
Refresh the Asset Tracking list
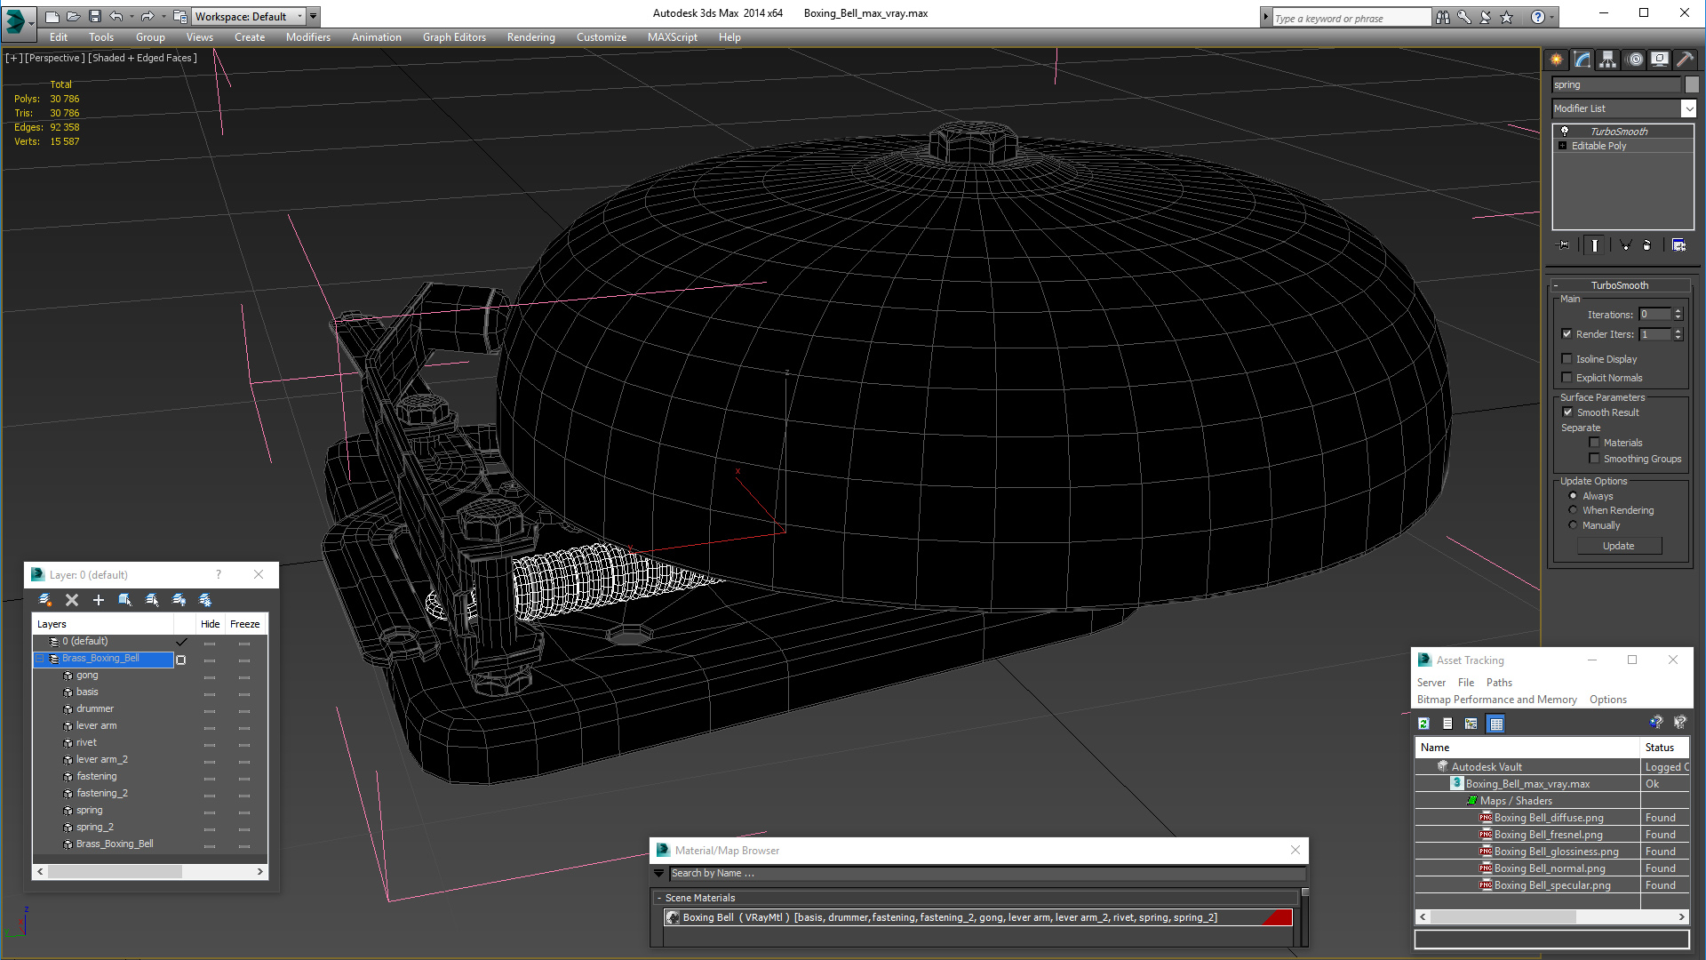point(1423,724)
